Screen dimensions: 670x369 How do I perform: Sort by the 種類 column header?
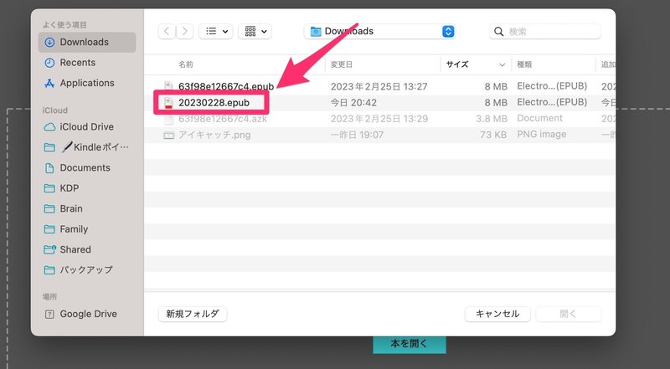pos(524,64)
